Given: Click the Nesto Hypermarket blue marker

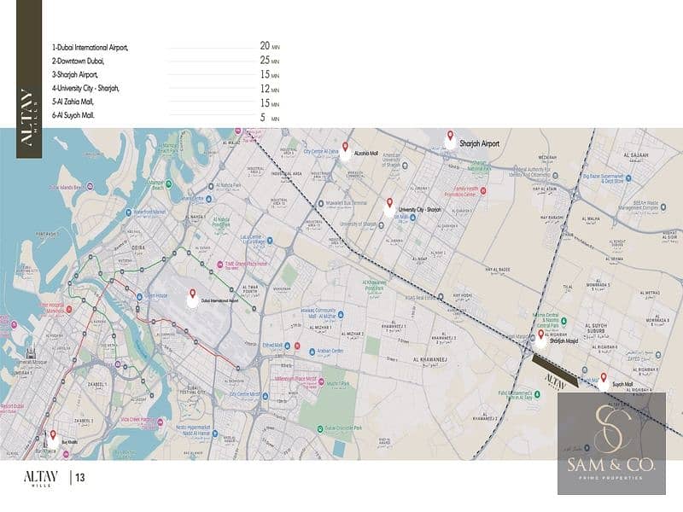Looking at the screenshot, I should click(215, 433).
